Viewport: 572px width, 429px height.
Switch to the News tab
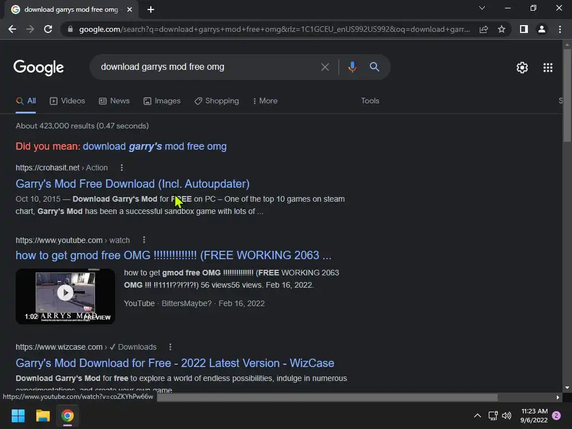pyautogui.click(x=114, y=101)
